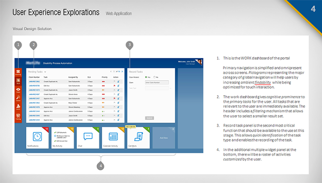Click the plus icon on Add New tile

coord(173,129)
